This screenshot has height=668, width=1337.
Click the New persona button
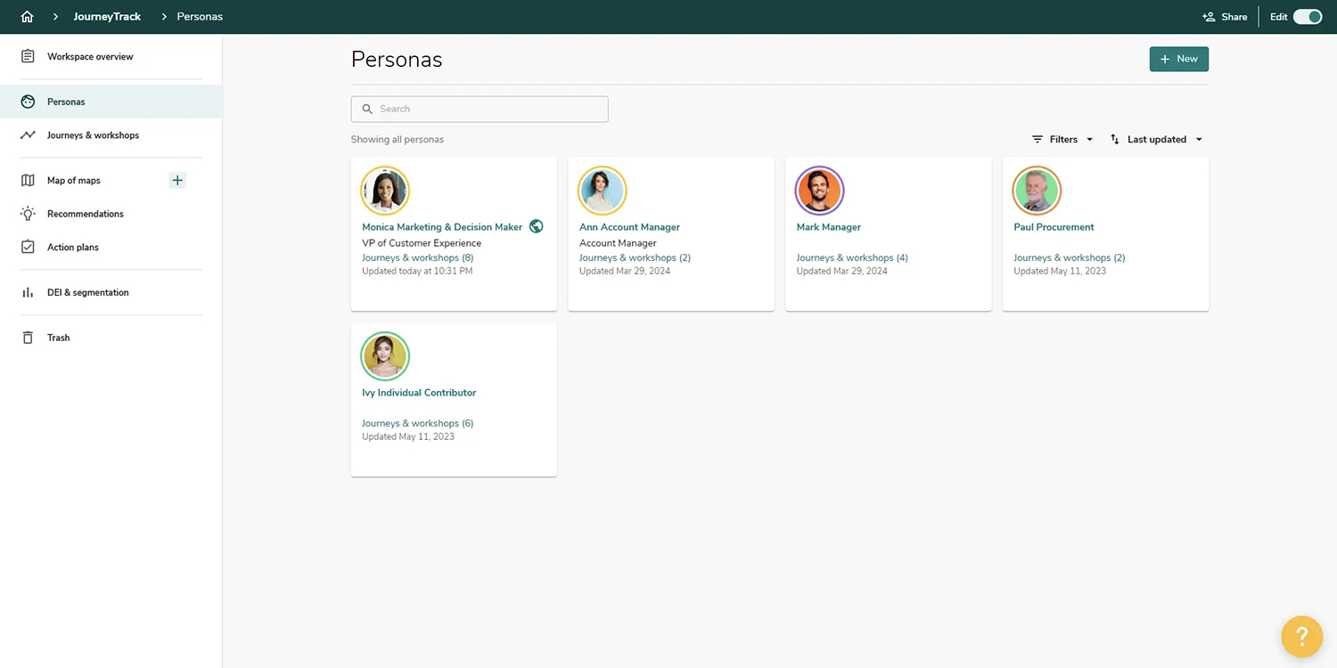(x=1178, y=59)
